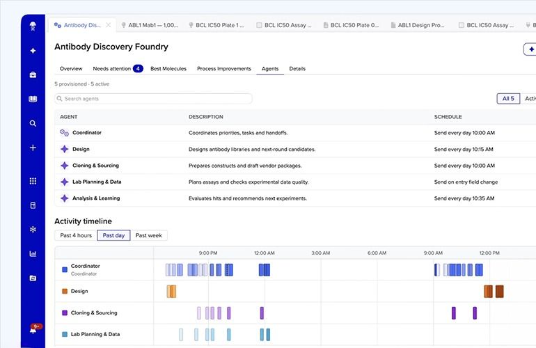Click 'Send on entry field change' schedule
This screenshot has height=348, width=536.
tap(466, 182)
